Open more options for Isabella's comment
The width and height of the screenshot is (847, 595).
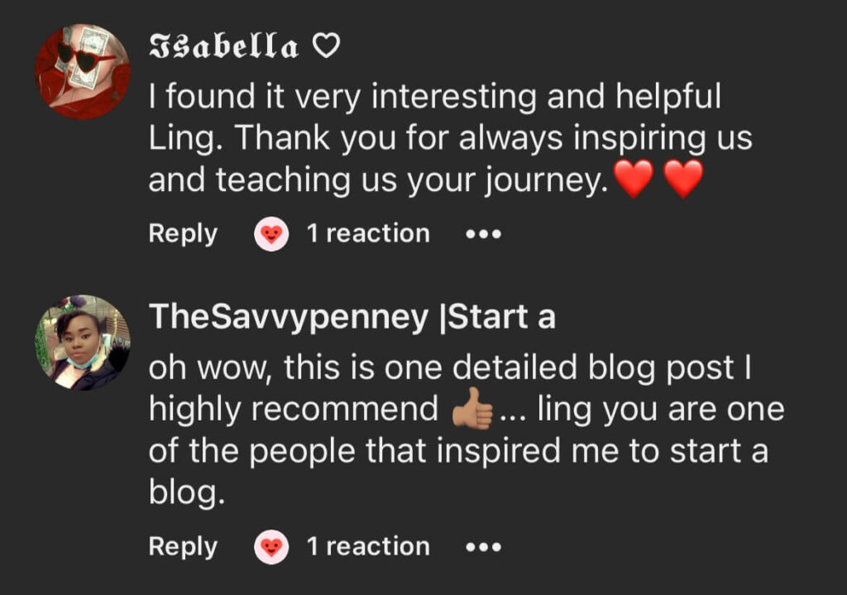[x=484, y=234]
